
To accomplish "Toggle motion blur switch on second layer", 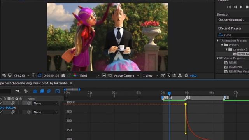I will coord(13,112).
